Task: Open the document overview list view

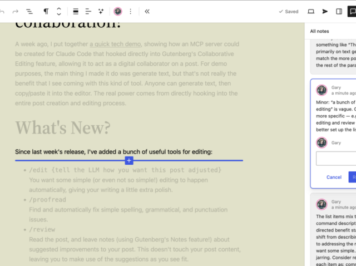Action: pos(29,11)
